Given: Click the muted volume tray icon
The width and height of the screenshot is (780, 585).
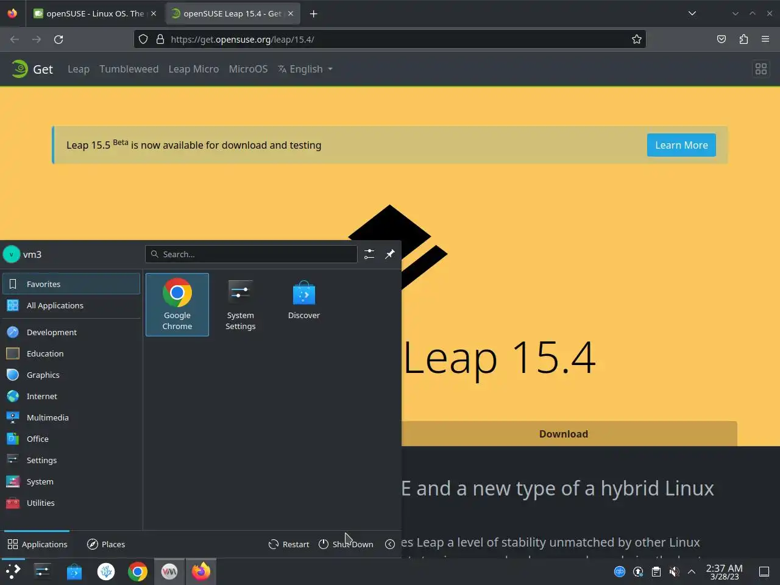Looking at the screenshot, I should click(x=674, y=572).
